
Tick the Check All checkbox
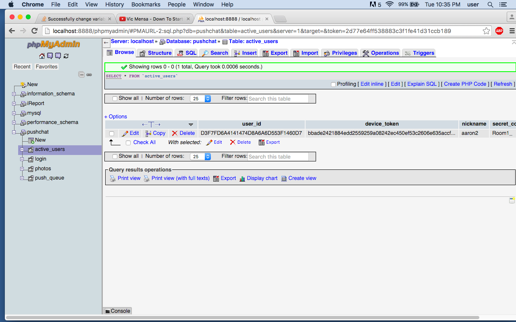tap(128, 143)
